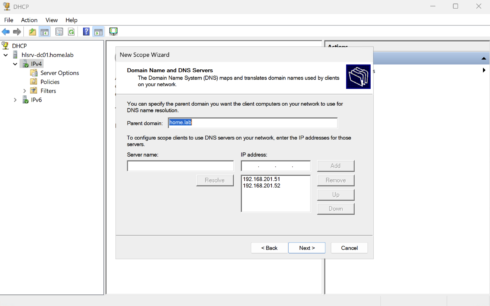Image resolution: width=490 pixels, height=306 pixels.
Task: Open Properties from the toolbar icon
Action: [x=59, y=32]
